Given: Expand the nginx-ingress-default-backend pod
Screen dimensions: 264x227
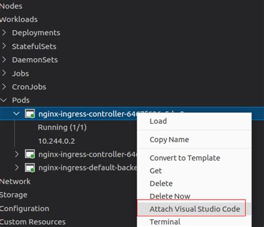Looking at the screenshot, I should [x=17, y=168].
